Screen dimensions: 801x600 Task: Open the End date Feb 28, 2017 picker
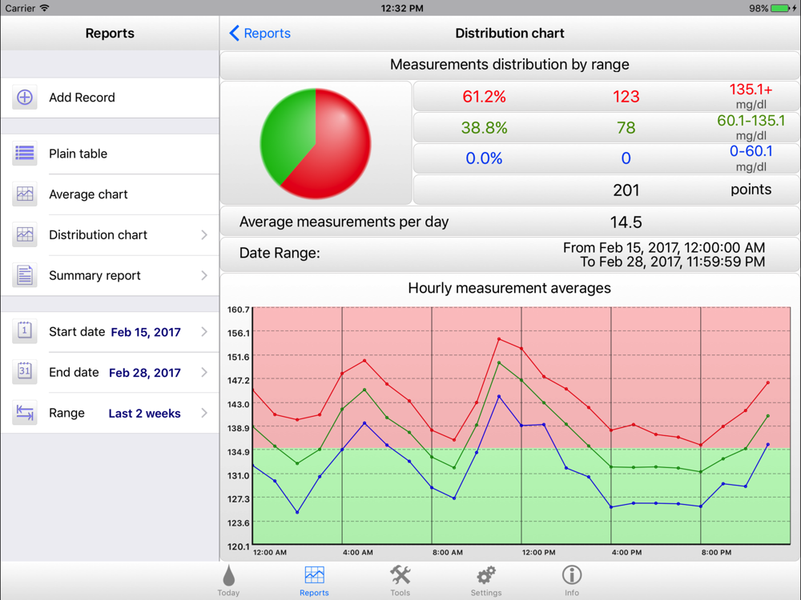[x=144, y=373]
